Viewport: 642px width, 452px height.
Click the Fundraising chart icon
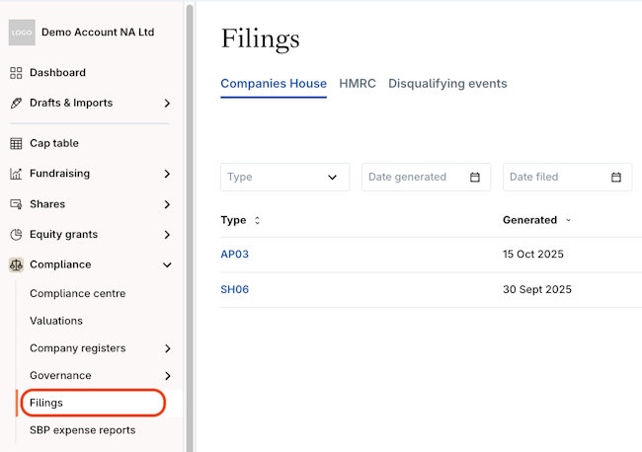coord(16,175)
